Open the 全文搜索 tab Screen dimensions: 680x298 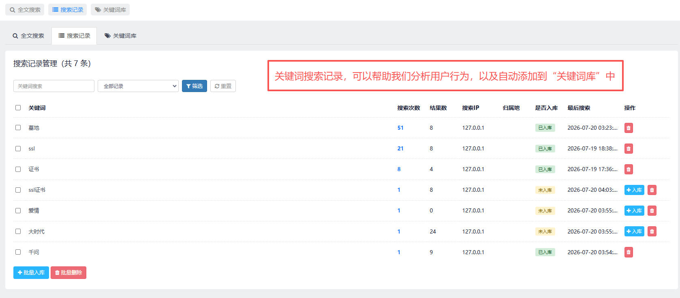click(x=28, y=36)
